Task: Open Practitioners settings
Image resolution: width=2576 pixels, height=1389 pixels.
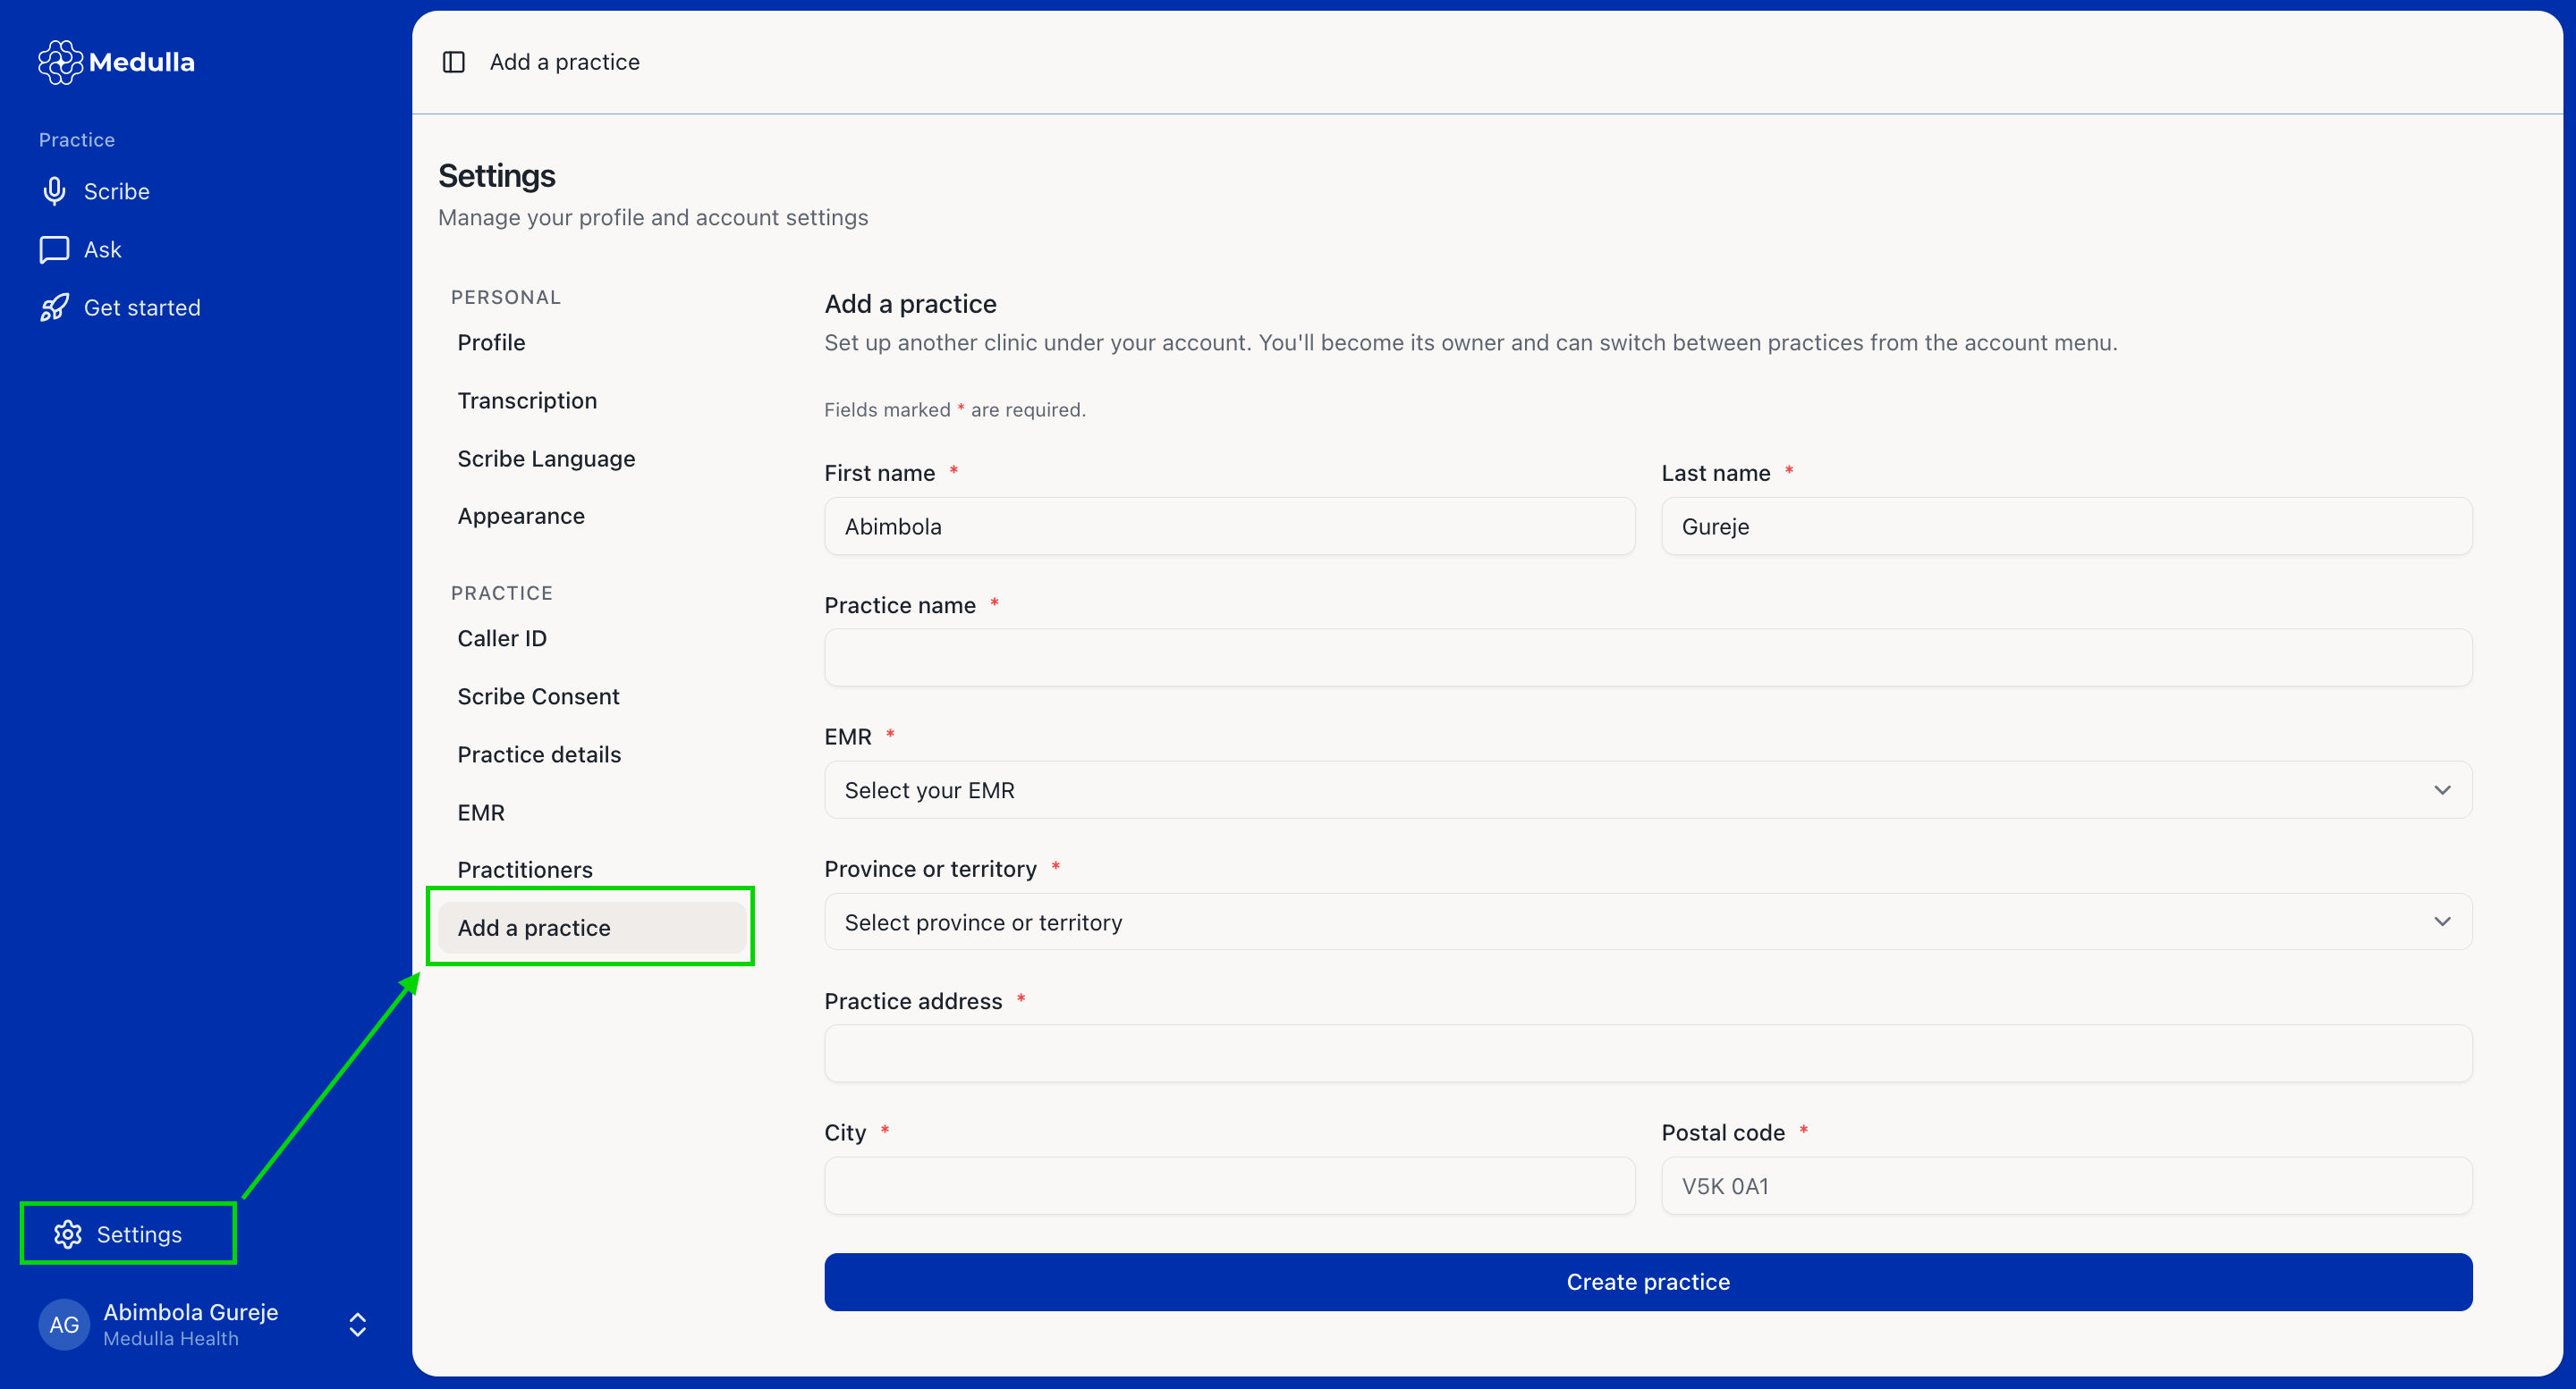Action: (x=525, y=870)
